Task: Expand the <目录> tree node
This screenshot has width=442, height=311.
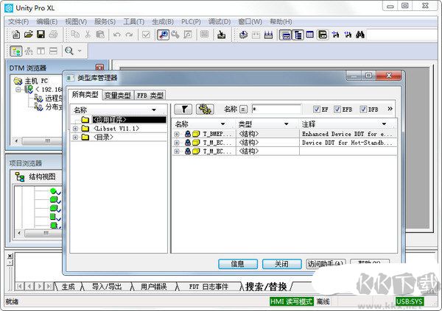Action: (x=75, y=137)
